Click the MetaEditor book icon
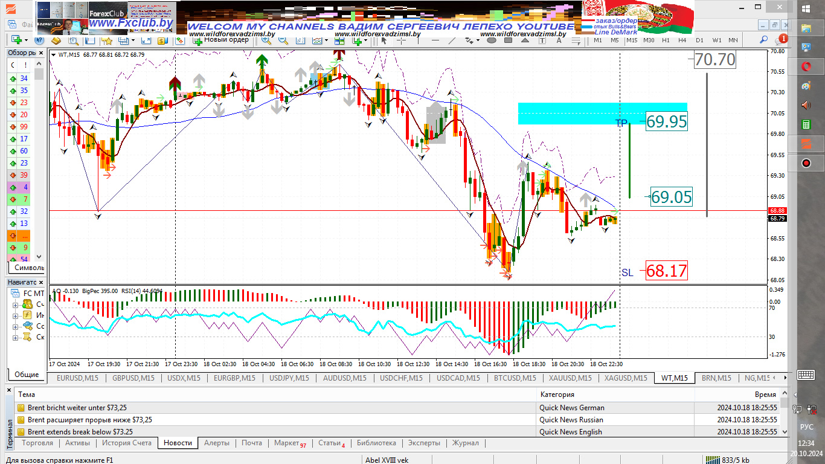This screenshot has width=825, height=464. point(56,40)
